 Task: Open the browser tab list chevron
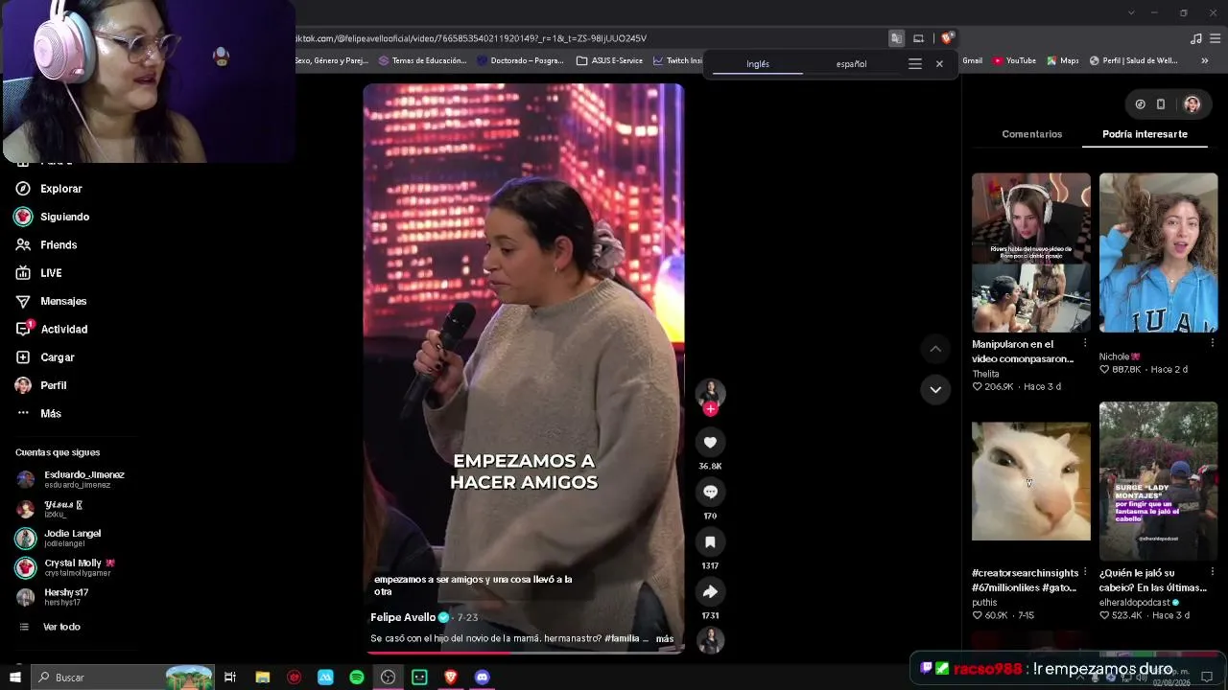click(1131, 12)
